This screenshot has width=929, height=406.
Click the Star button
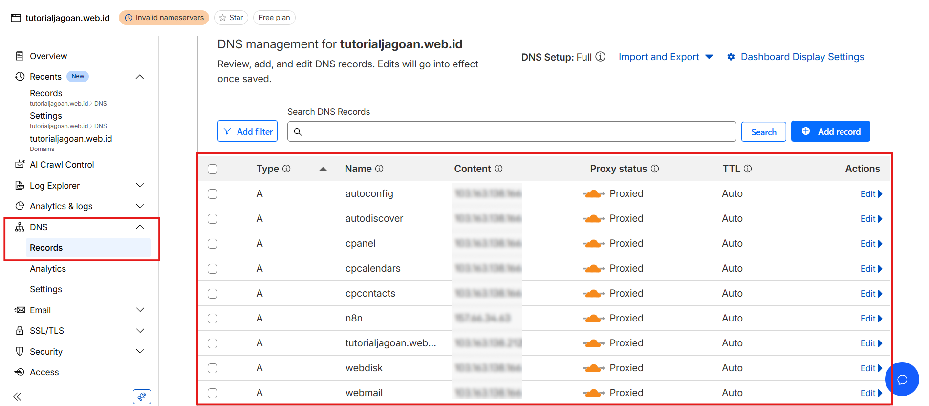point(231,18)
